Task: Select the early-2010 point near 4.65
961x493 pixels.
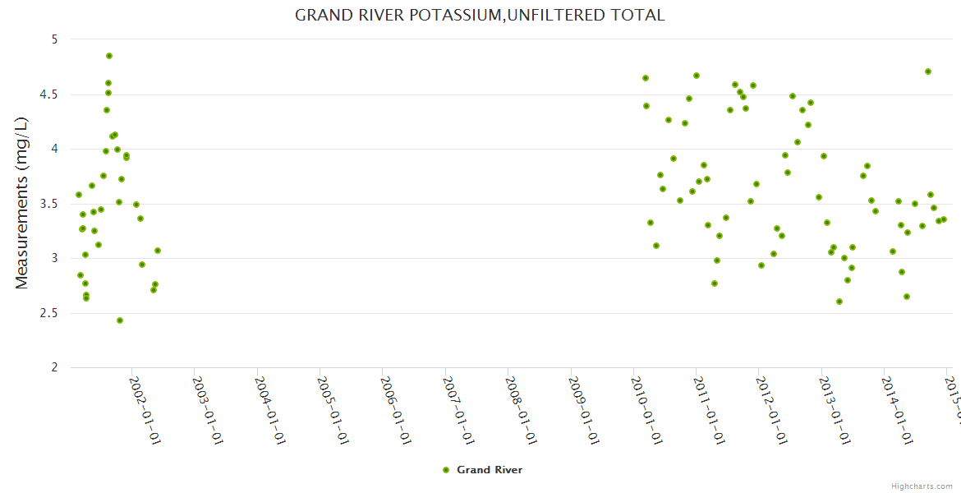Action: click(x=646, y=78)
